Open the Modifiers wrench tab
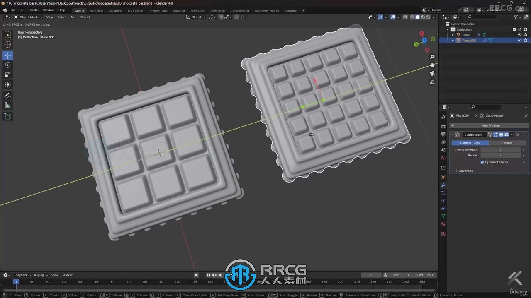Image resolution: width=531 pixels, height=298 pixels. click(x=443, y=185)
